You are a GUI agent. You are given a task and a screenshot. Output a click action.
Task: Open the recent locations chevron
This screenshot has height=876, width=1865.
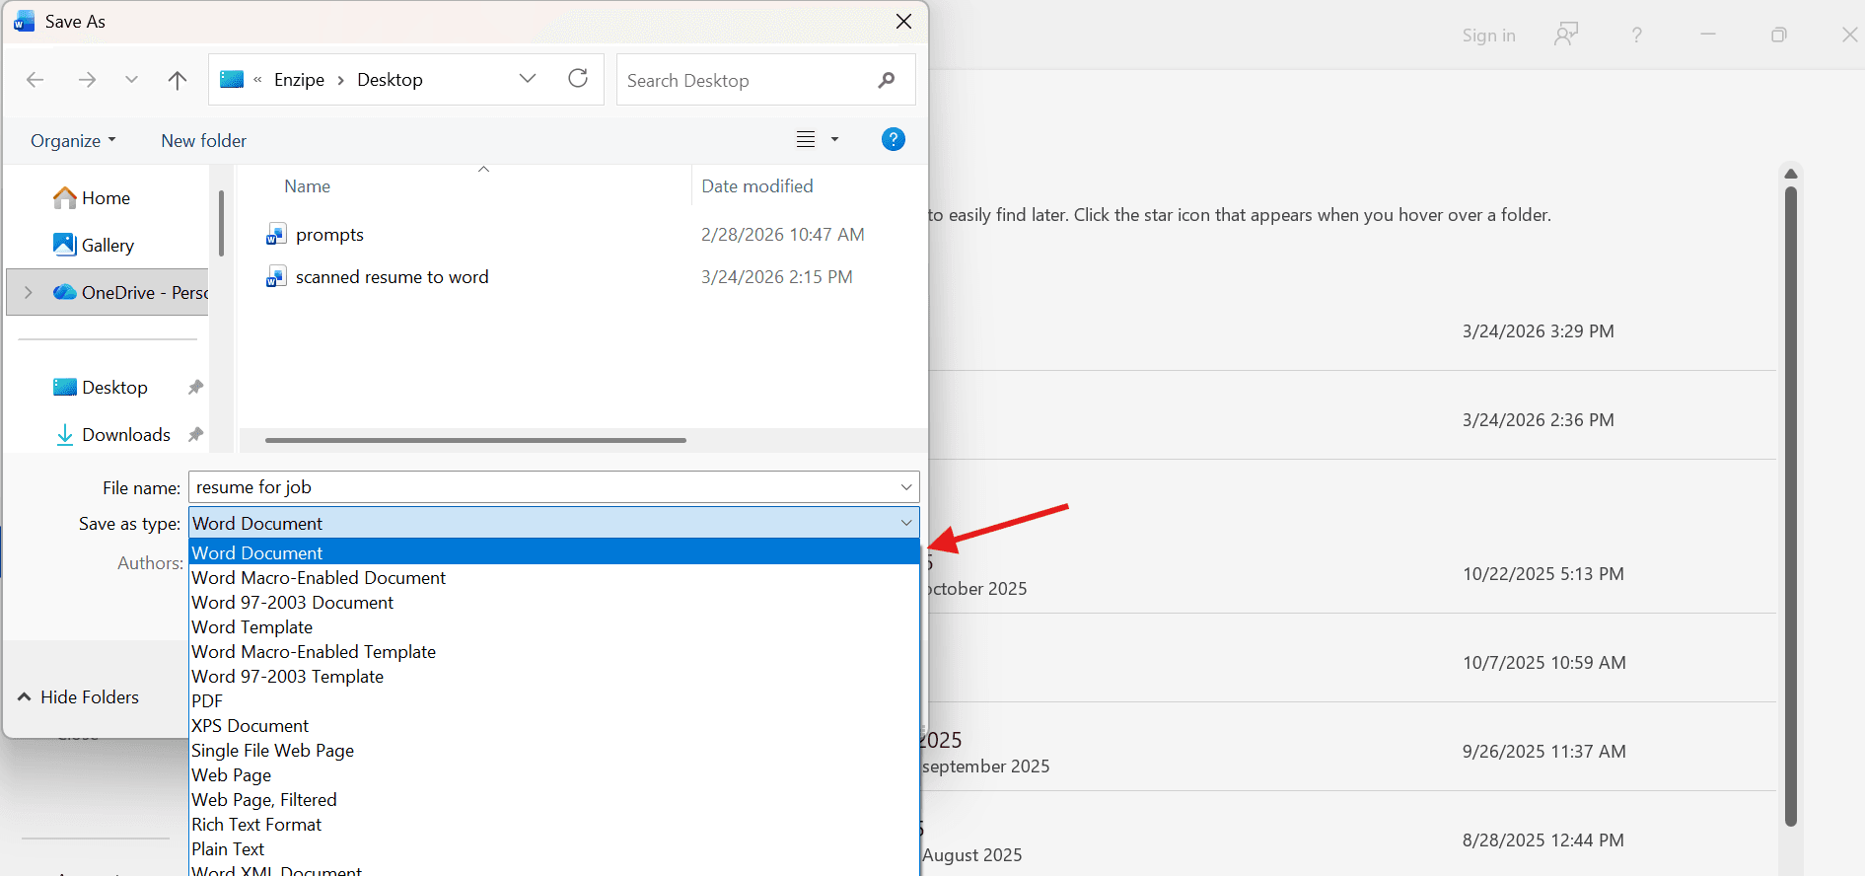pyautogui.click(x=131, y=80)
